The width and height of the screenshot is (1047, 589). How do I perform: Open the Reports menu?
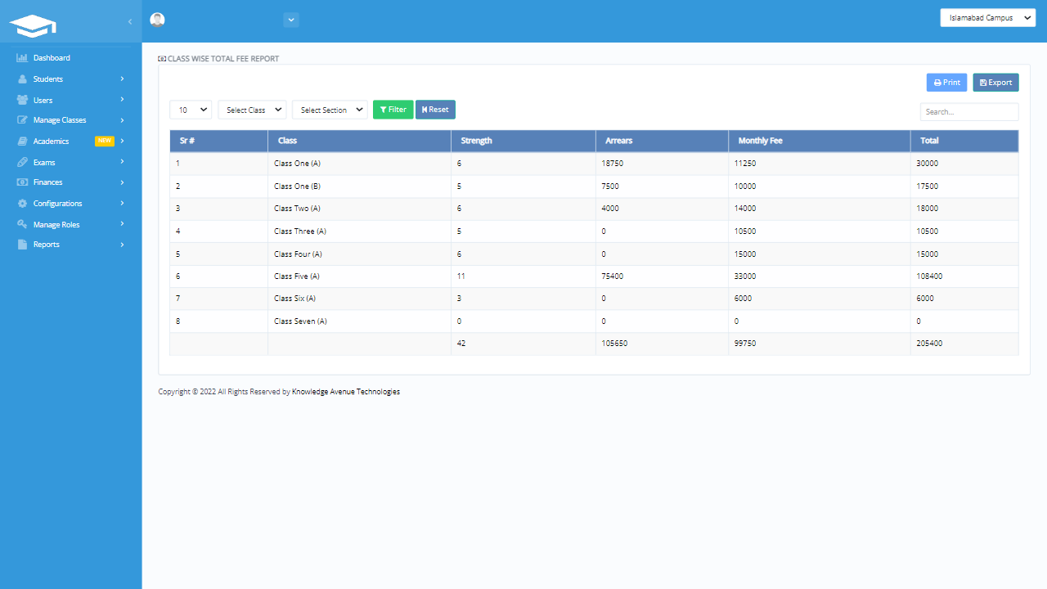click(47, 244)
